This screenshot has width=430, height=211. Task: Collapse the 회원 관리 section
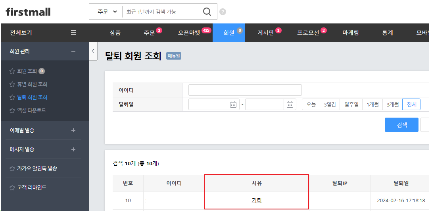[73, 51]
